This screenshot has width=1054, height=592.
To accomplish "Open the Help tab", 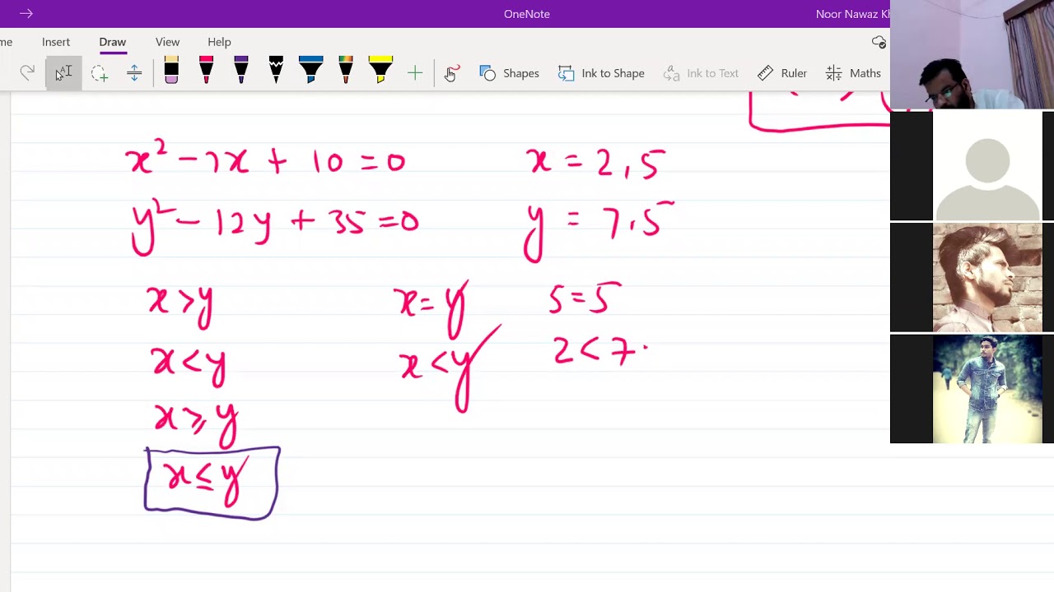I will (x=219, y=42).
